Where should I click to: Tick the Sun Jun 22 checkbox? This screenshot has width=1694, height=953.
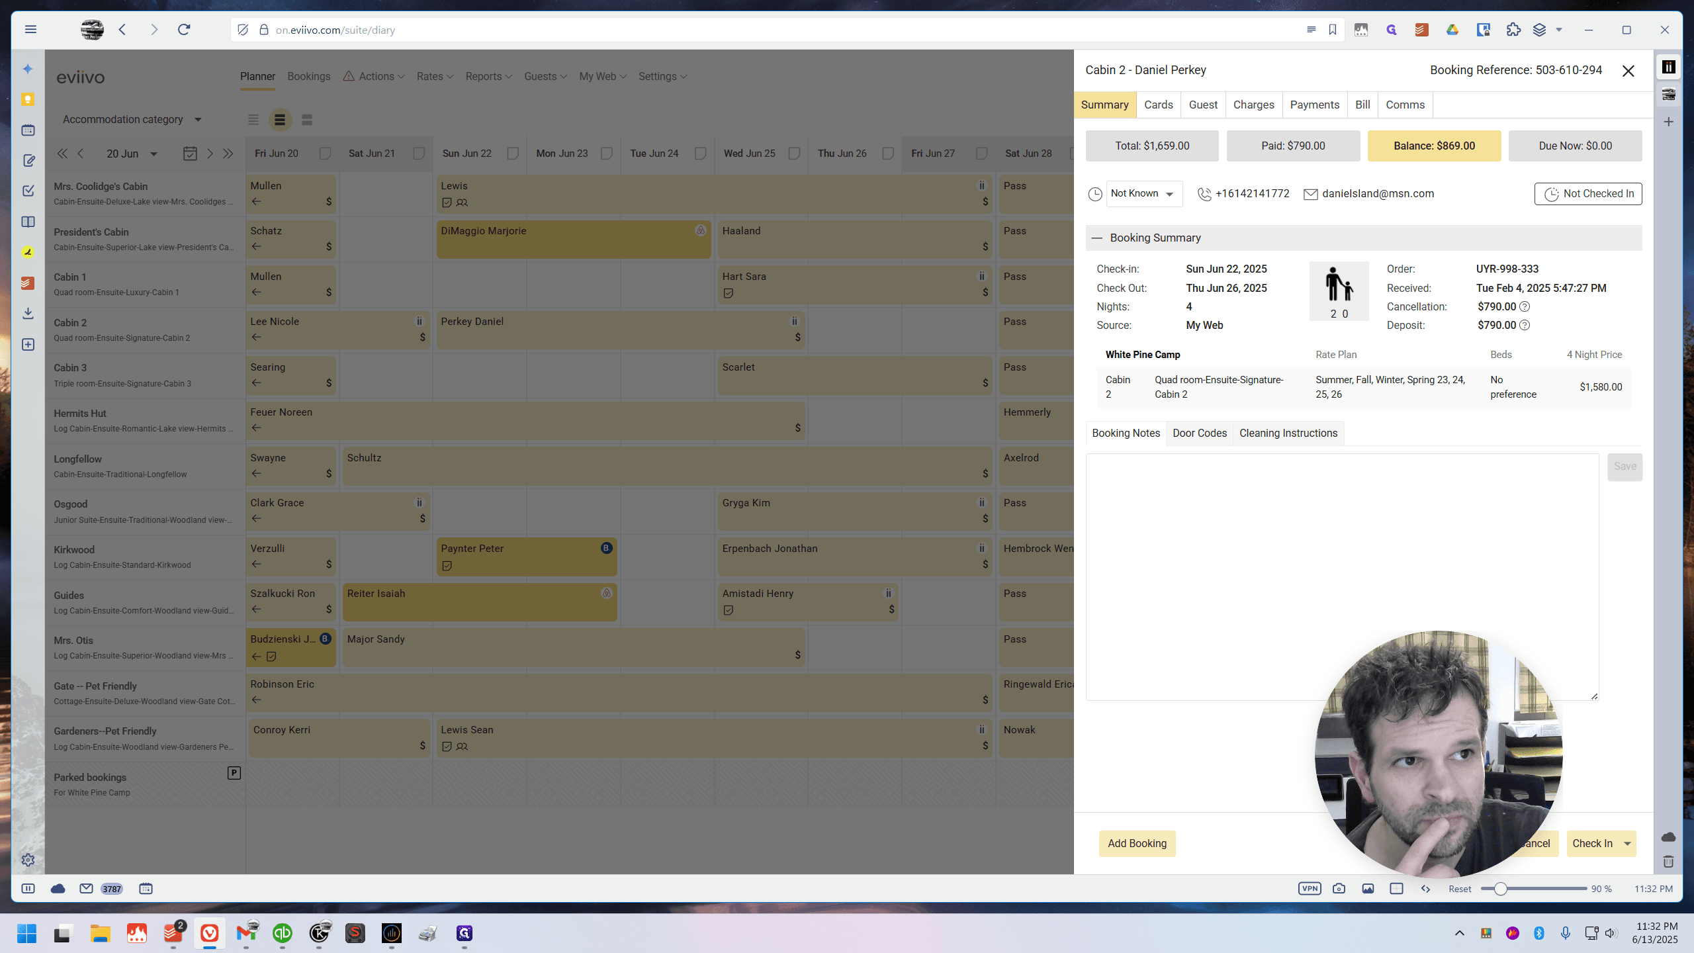point(513,154)
